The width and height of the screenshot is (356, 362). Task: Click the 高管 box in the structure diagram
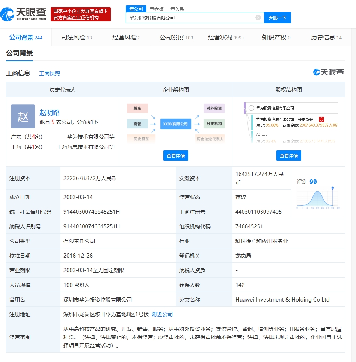[137, 124]
